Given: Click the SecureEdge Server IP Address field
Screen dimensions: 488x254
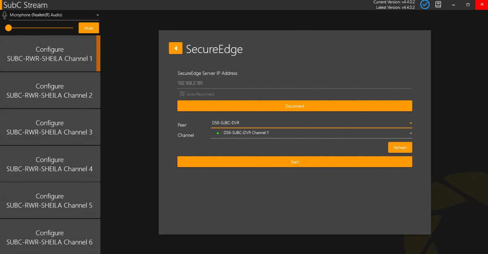Looking at the screenshot, I should (294, 83).
